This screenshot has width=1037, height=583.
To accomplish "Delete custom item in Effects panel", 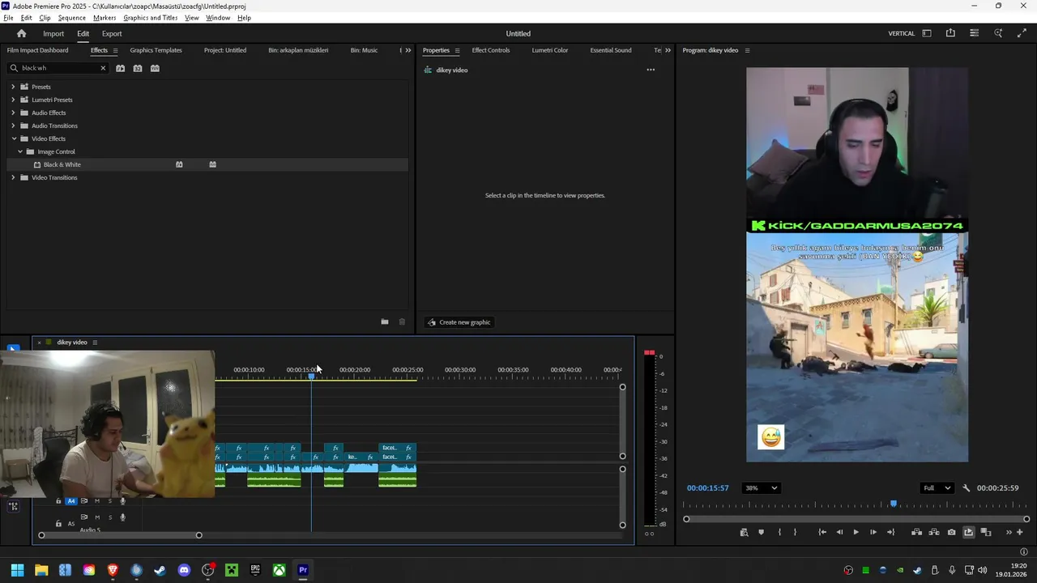I will pos(402,322).
